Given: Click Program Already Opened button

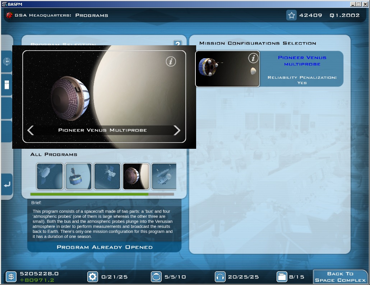Looking at the screenshot, I should click(x=105, y=247).
